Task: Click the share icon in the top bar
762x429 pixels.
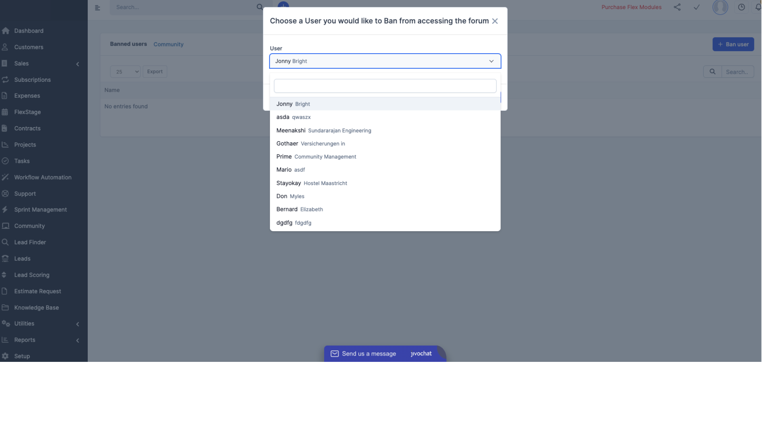Action: click(x=677, y=7)
